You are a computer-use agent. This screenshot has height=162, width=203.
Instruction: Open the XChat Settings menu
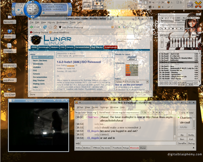104,107
